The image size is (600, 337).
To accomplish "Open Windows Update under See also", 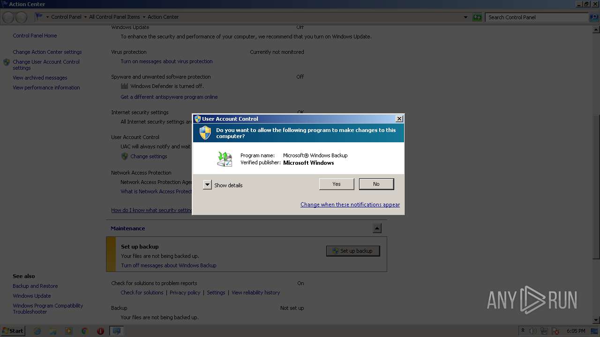I will click(x=32, y=296).
